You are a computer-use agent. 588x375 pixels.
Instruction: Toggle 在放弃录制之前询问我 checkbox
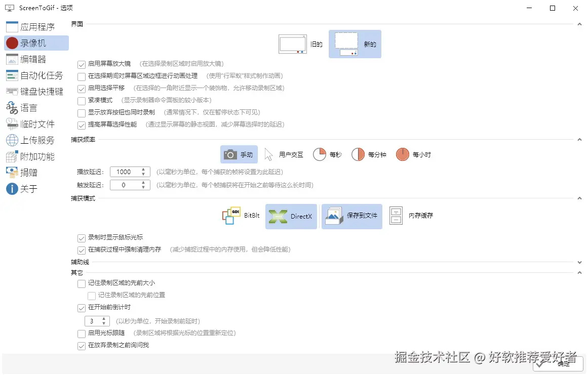(x=82, y=346)
